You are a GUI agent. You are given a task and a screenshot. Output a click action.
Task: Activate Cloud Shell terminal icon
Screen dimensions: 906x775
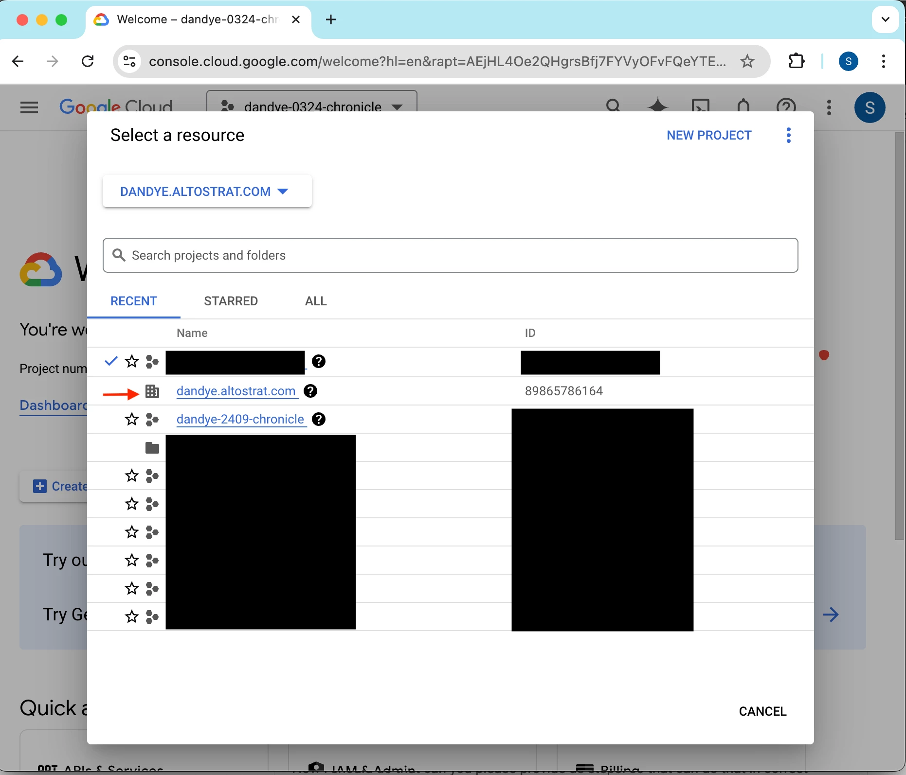701,106
